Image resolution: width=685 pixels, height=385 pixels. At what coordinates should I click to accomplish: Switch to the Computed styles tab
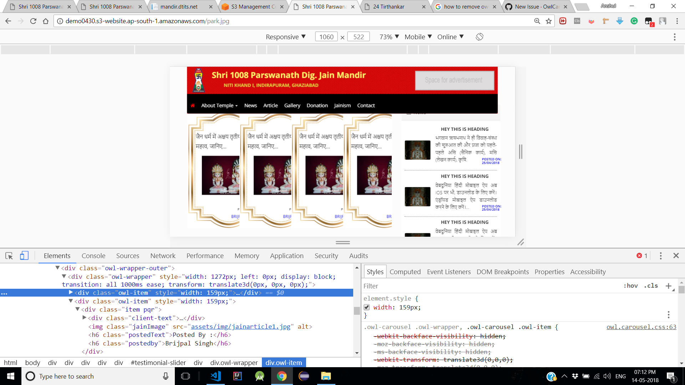(405, 271)
